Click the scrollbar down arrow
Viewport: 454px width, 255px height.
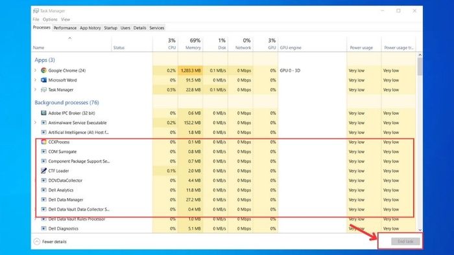tap(420, 230)
